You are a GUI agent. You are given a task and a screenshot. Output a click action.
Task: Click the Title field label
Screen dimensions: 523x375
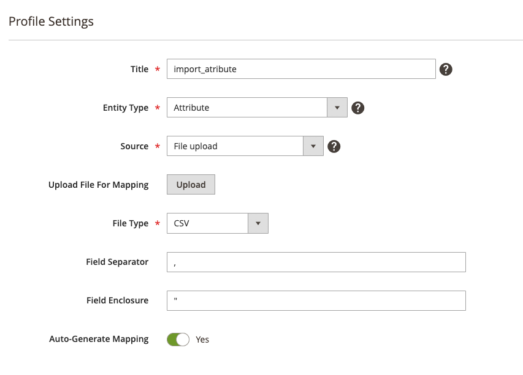[x=139, y=69]
